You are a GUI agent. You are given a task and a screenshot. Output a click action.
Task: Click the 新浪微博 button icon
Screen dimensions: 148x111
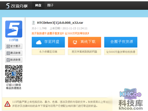(x=8, y=60)
